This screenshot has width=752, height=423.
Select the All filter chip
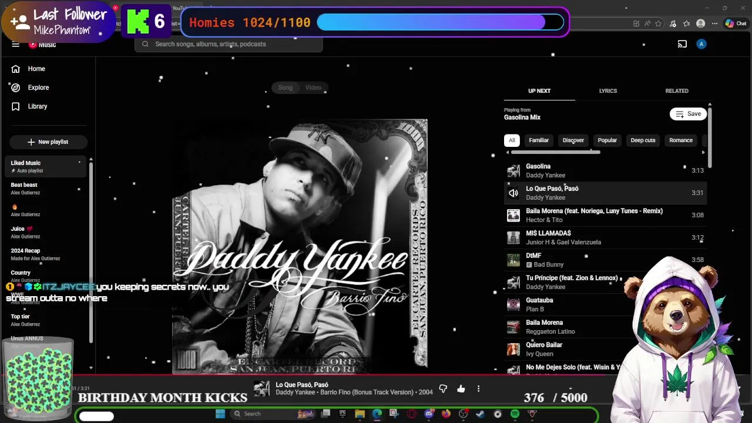point(512,140)
